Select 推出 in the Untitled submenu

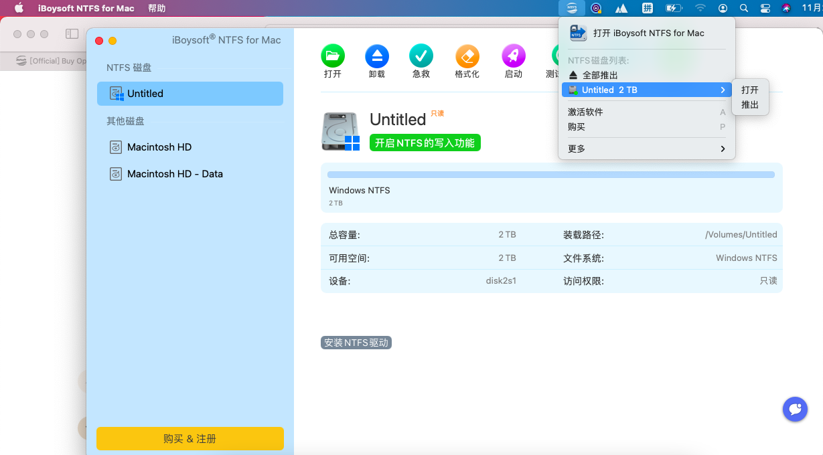[750, 104]
